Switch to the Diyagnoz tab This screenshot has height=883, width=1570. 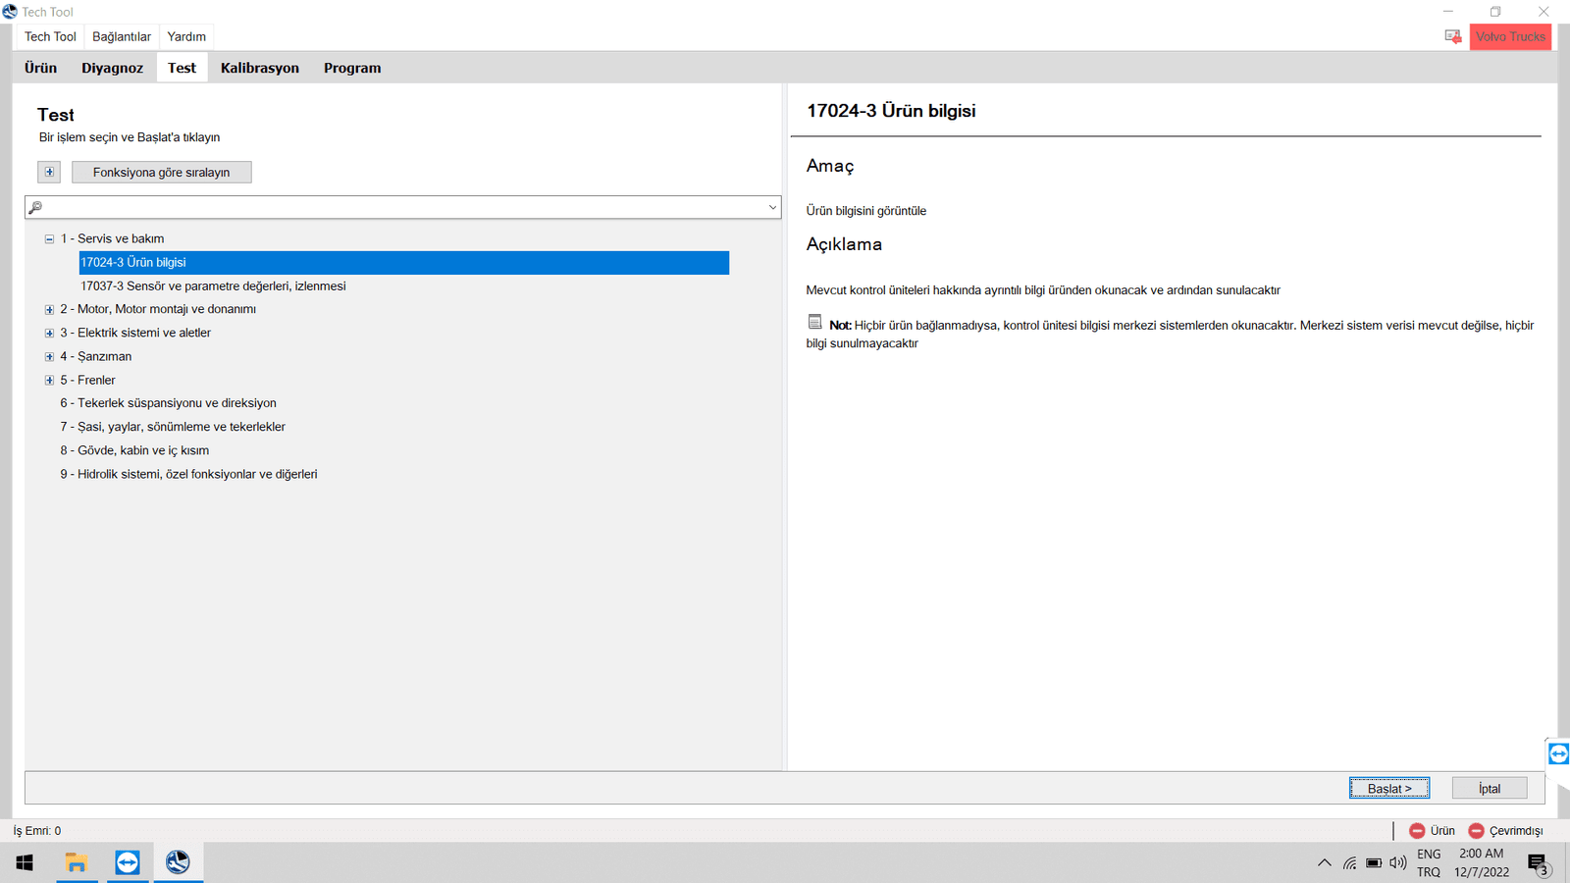[x=112, y=68]
